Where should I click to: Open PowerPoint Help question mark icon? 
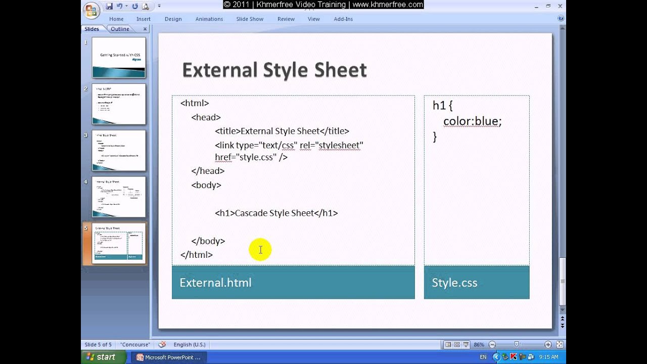(x=561, y=18)
